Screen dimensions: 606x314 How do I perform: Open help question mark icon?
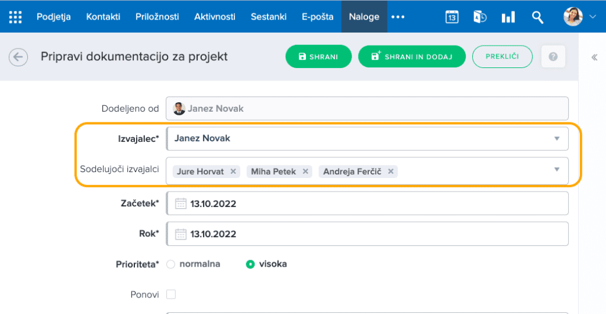click(x=553, y=57)
